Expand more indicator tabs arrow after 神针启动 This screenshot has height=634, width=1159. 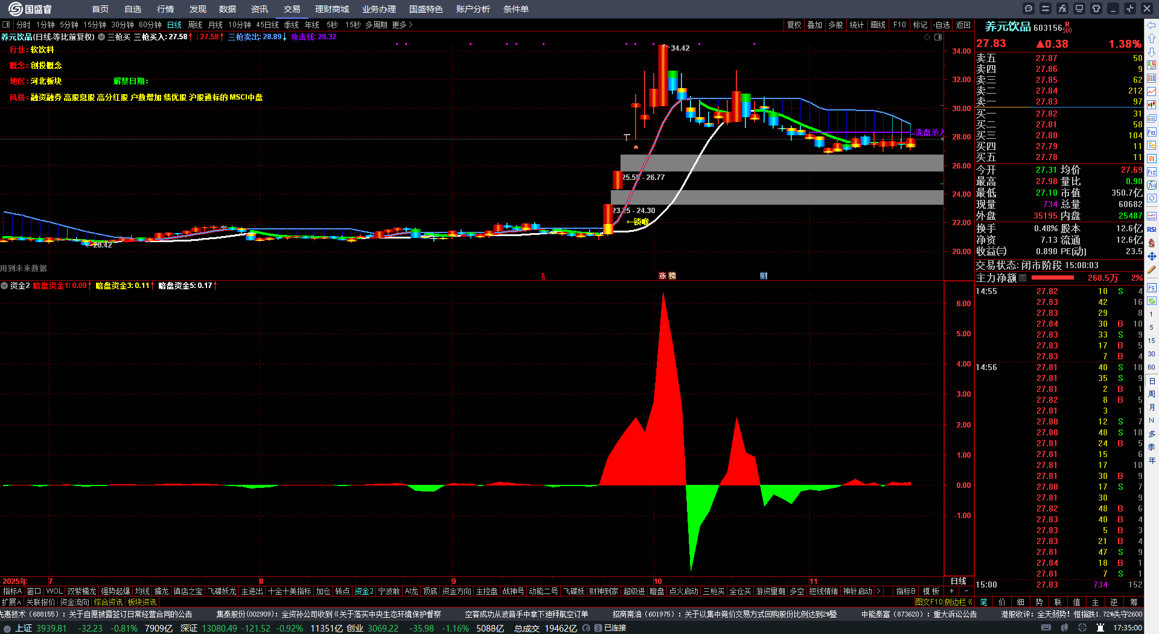pos(878,591)
